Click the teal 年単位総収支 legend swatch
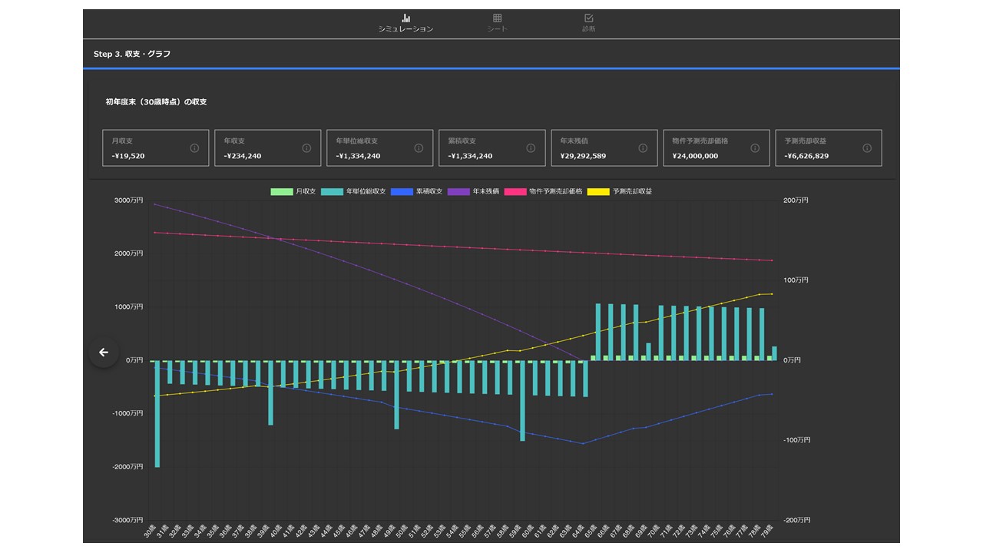 333,191
